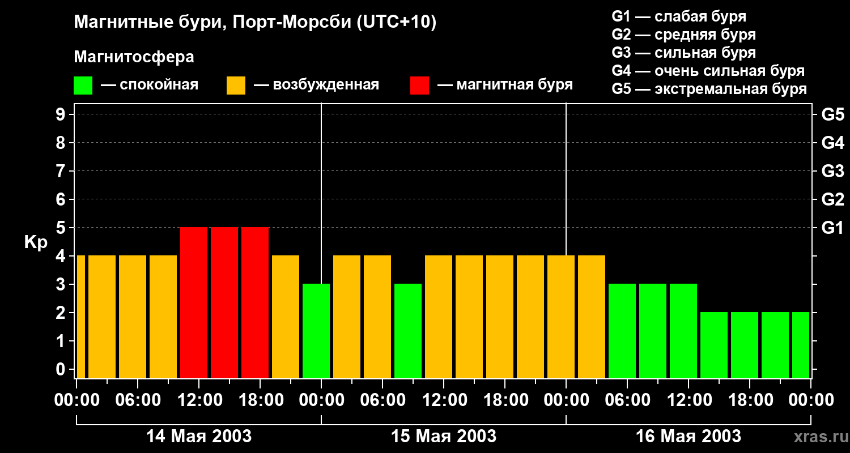This screenshot has width=850, height=453.
Task: Select the line 'G5 — экстремальная буря'
Action: [x=709, y=89]
